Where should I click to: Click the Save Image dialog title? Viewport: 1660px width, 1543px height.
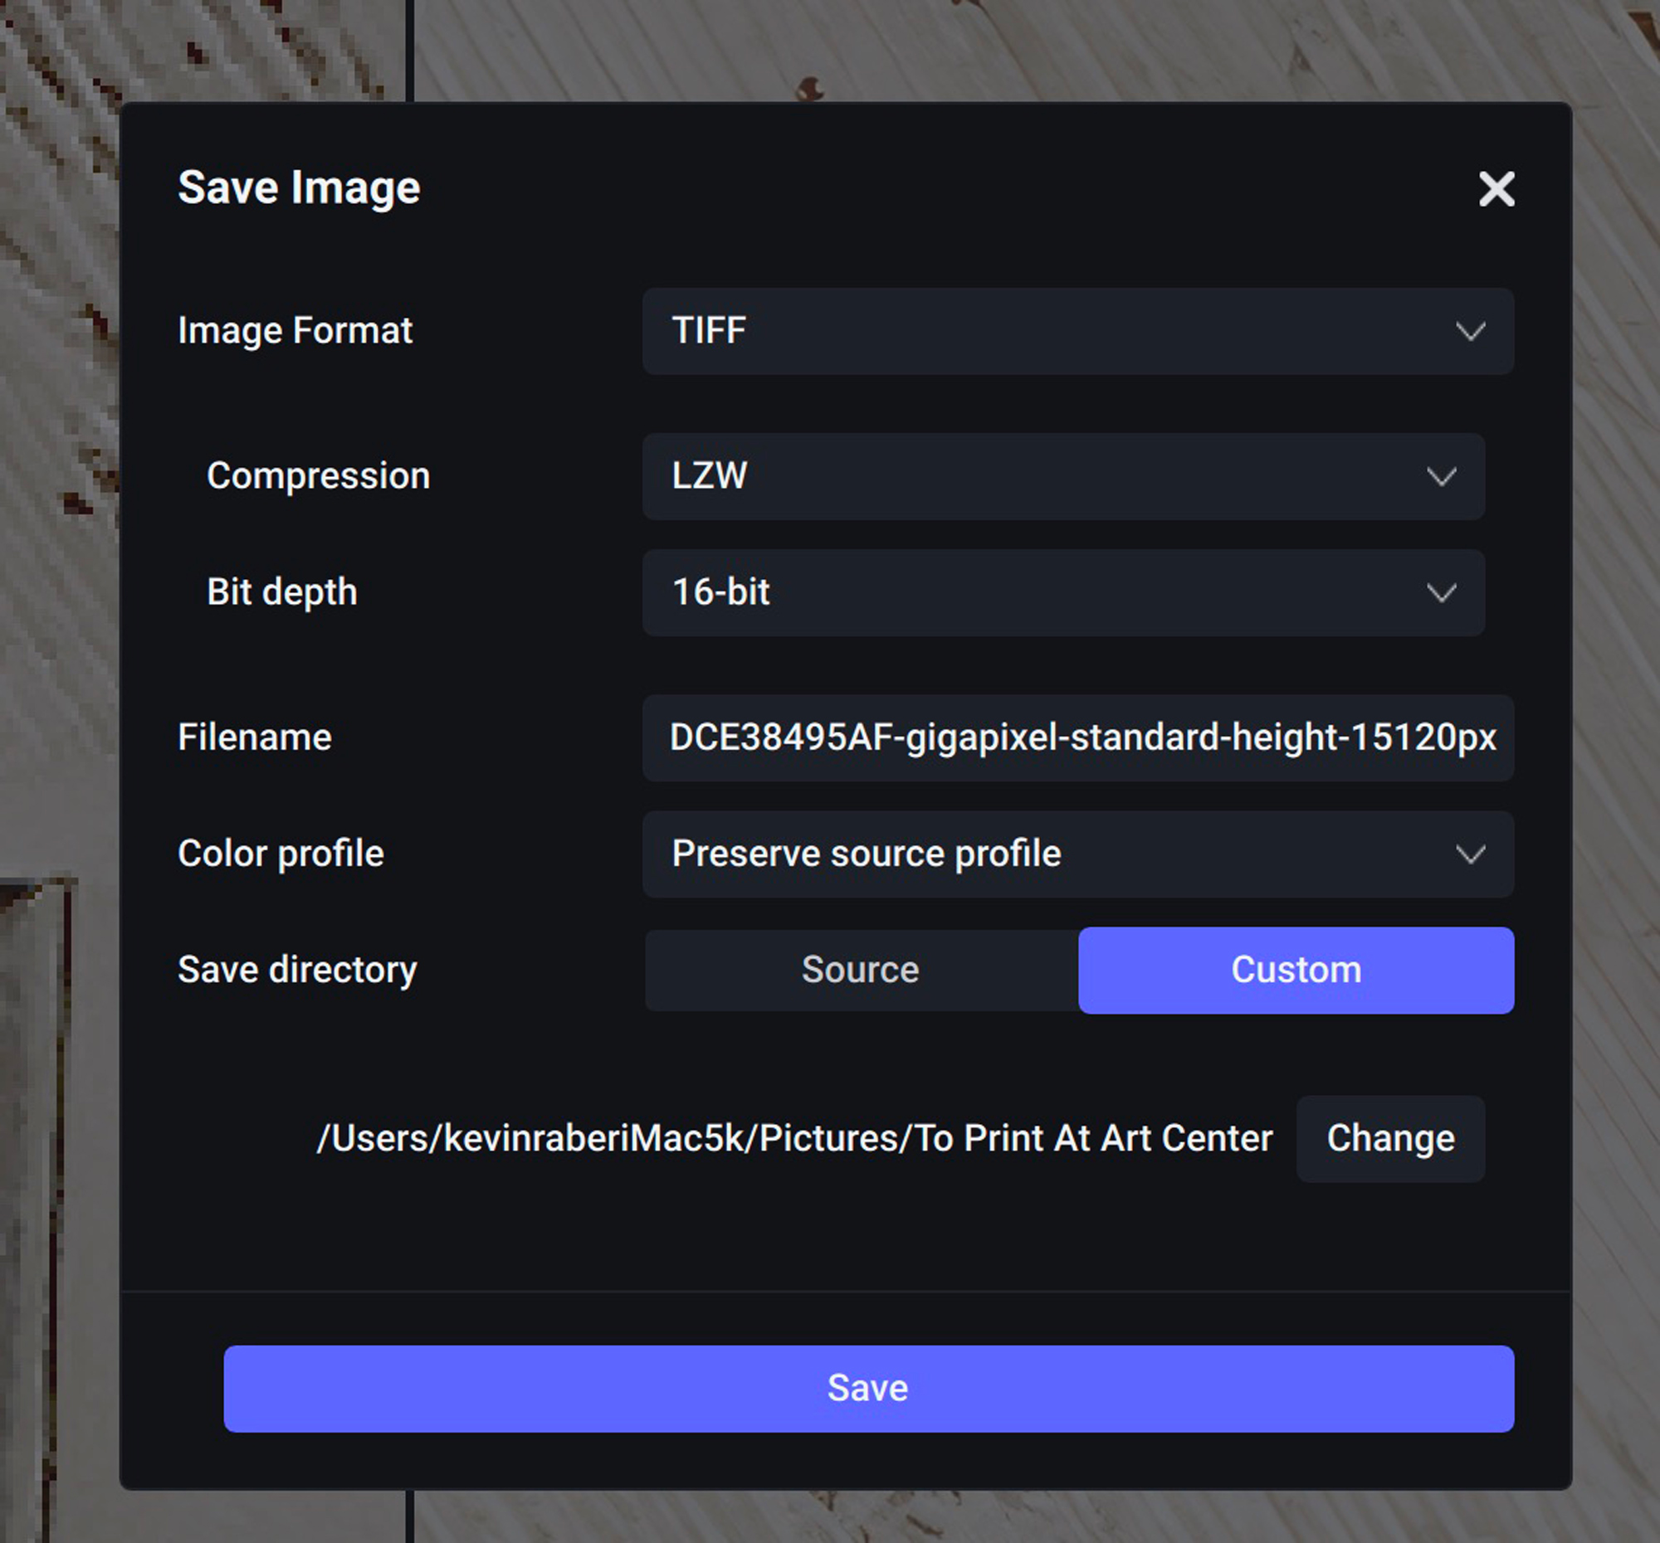click(299, 187)
